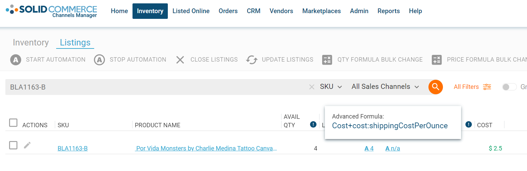Click QTY FORMULA BULK CHANGE label
The image size is (527, 171).
pyautogui.click(x=380, y=60)
